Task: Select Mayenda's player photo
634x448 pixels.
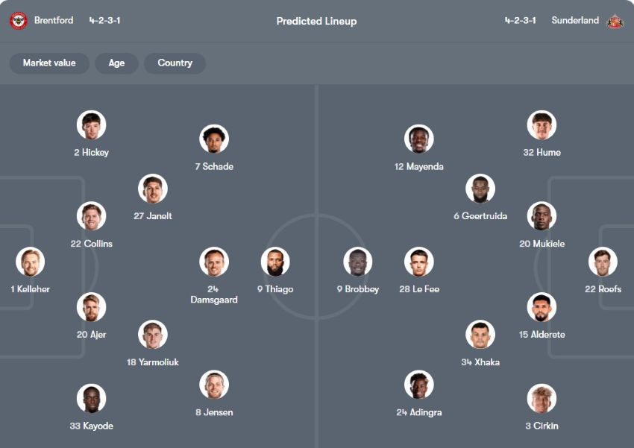Action: tap(419, 139)
